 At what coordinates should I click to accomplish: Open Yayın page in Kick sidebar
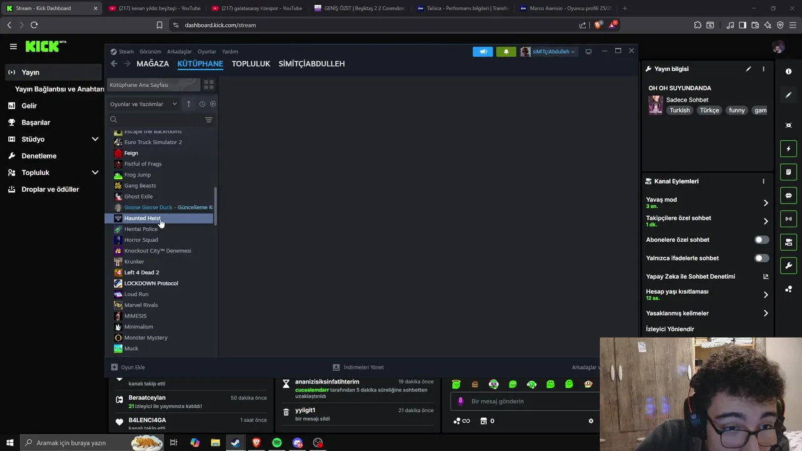(53, 72)
